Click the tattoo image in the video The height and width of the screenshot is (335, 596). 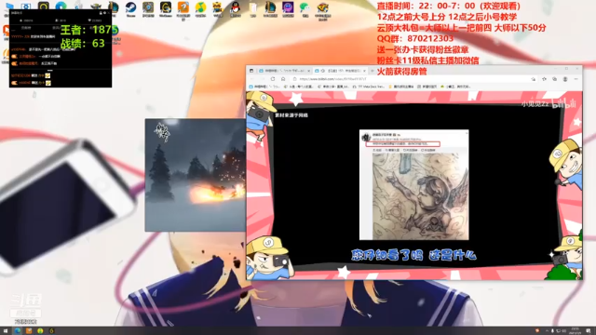click(x=420, y=196)
